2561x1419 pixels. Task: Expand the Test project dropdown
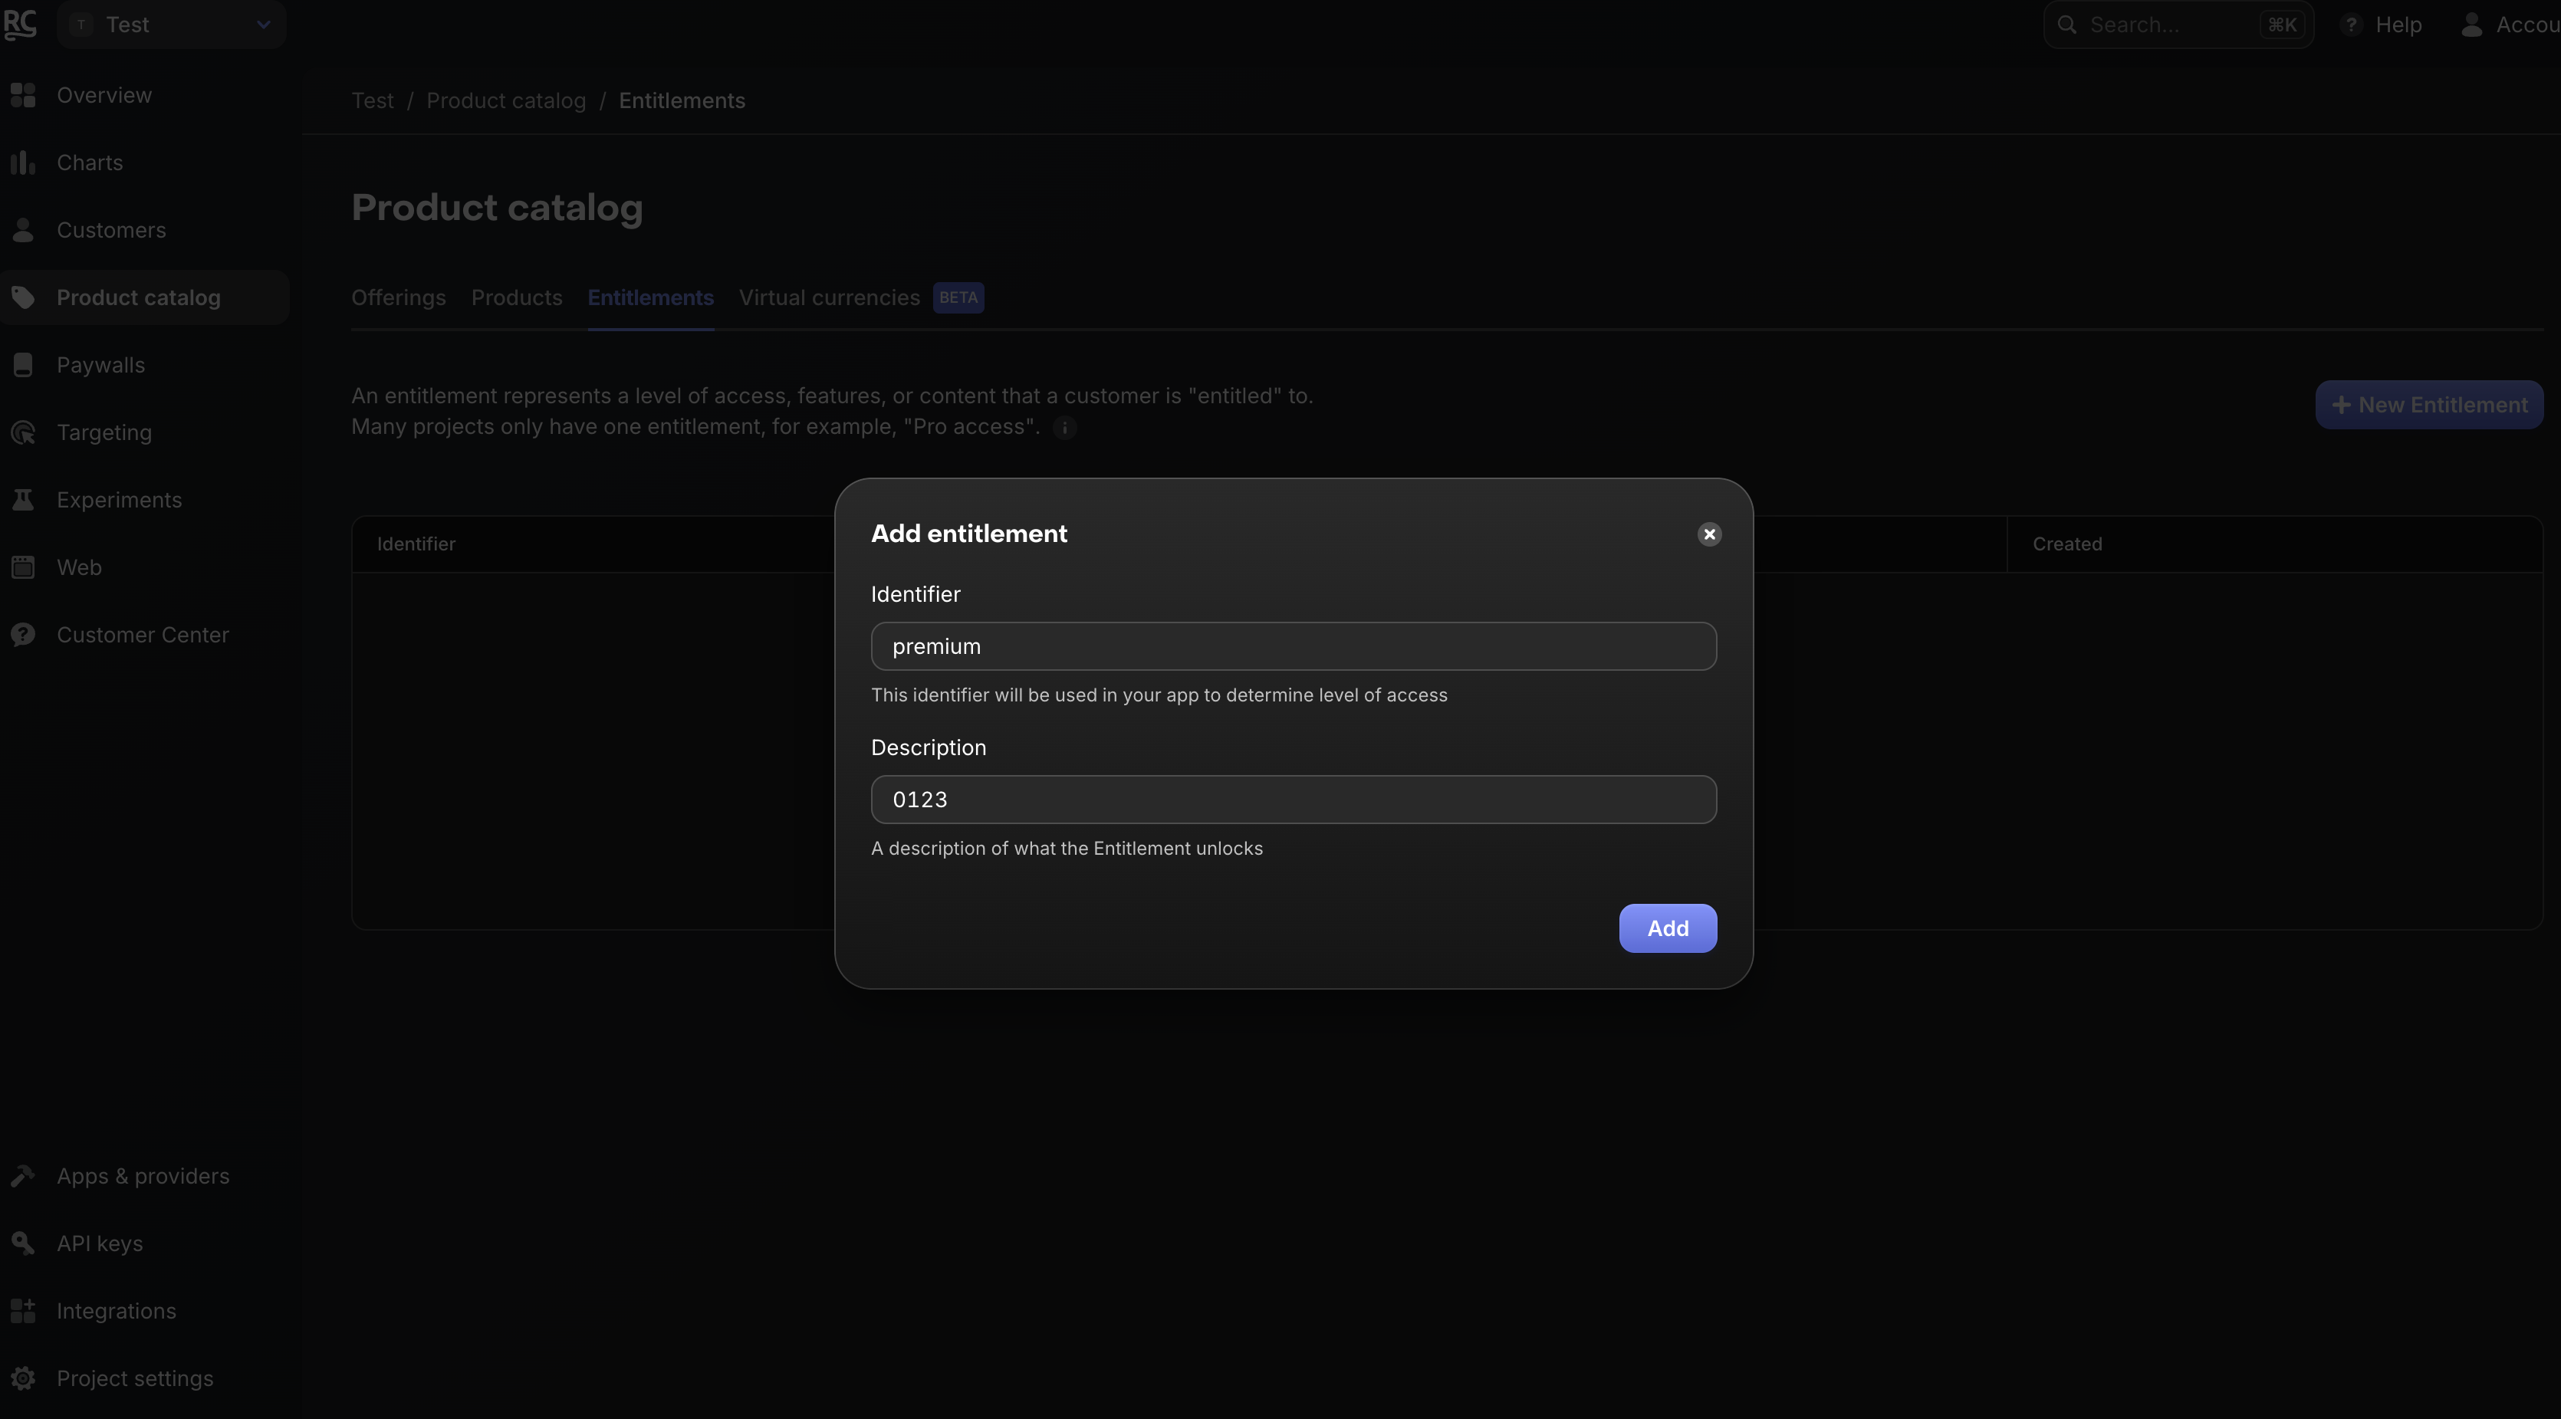(x=171, y=25)
